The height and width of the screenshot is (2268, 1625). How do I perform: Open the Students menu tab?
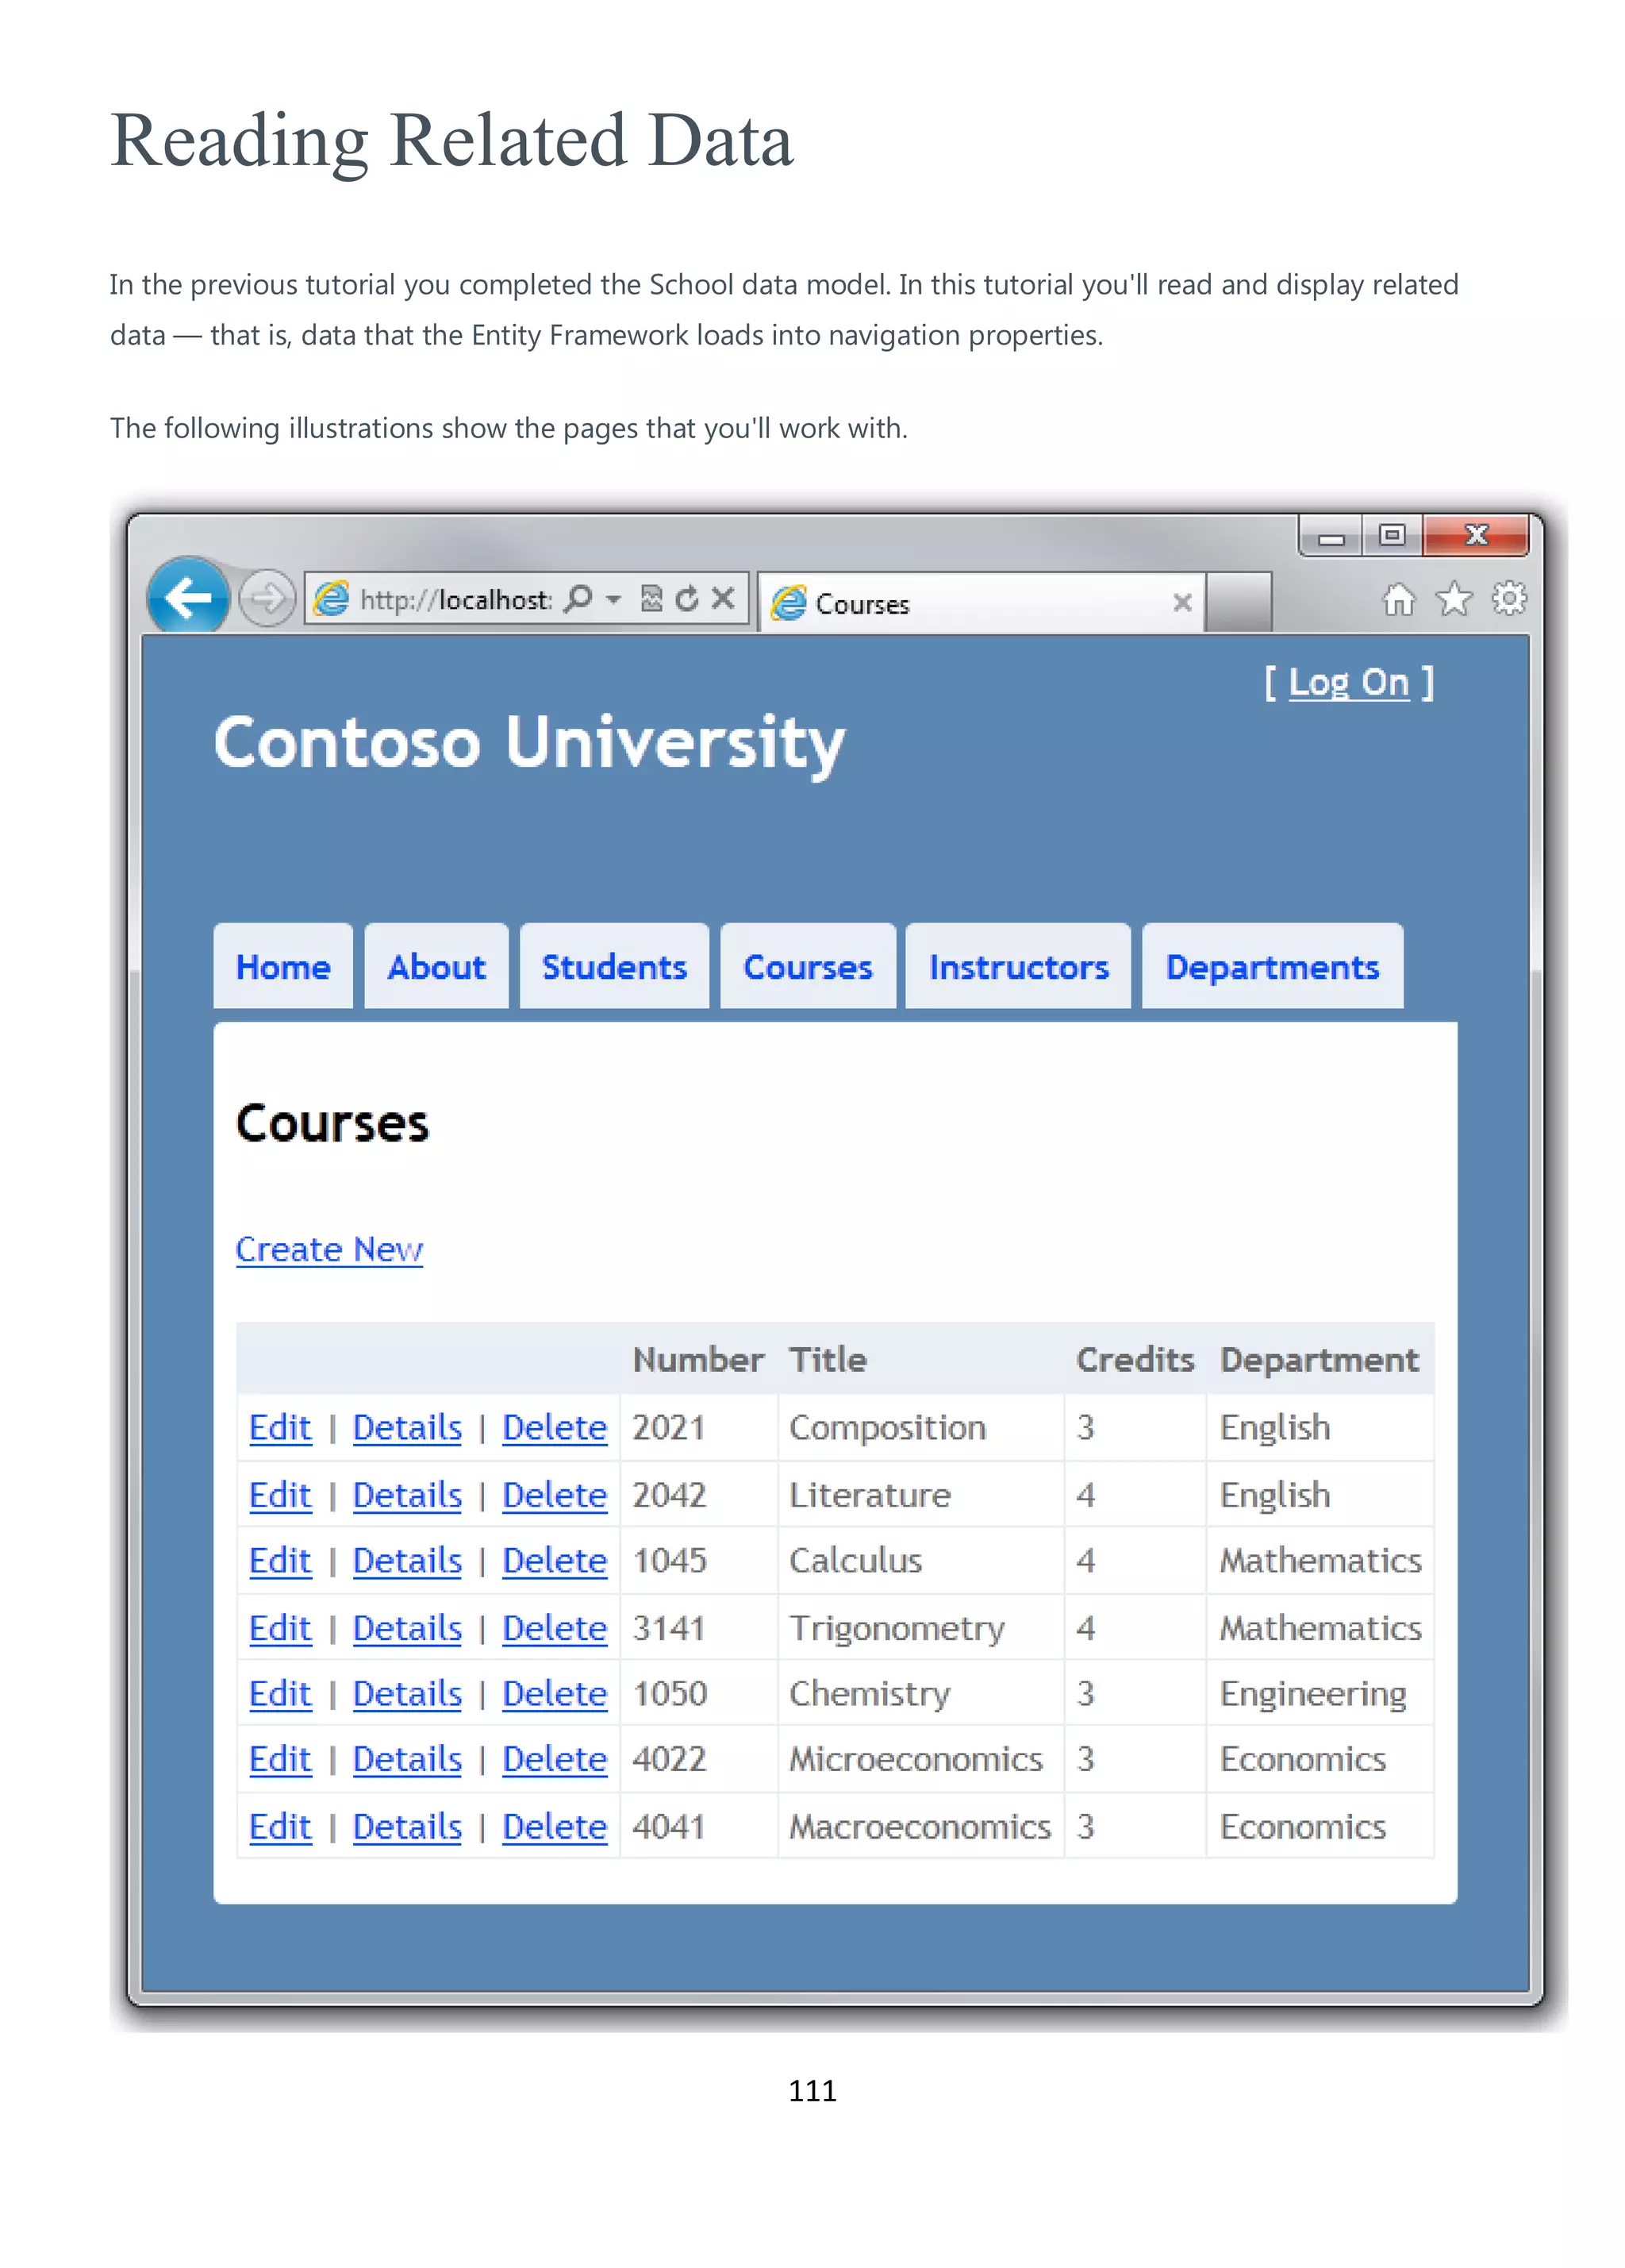coord(613,967)
